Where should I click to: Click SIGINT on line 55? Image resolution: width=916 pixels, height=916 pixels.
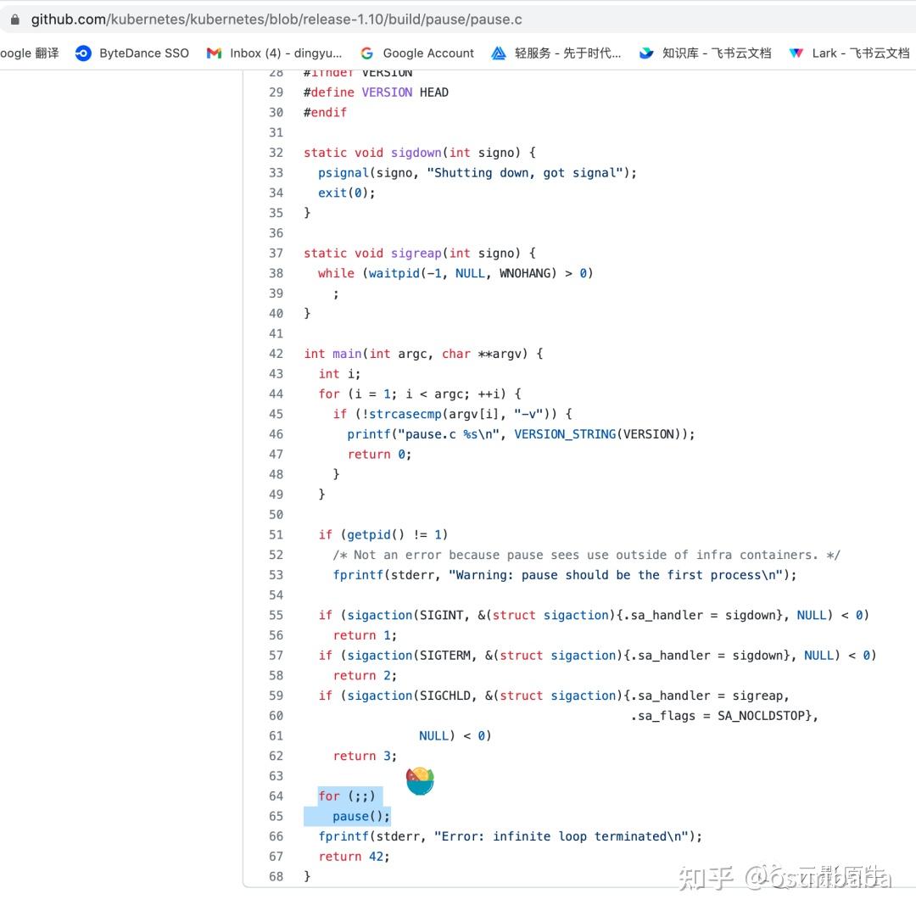441,615
